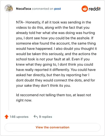Click the line starting "someone else found"
105x136 pixels.
click(56, 43)
